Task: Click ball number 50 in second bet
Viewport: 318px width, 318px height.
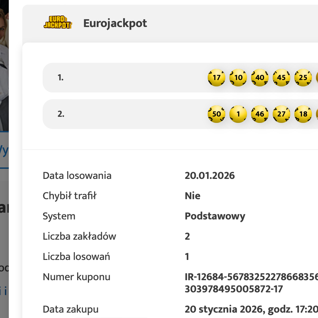Action: tap(217, 114)
